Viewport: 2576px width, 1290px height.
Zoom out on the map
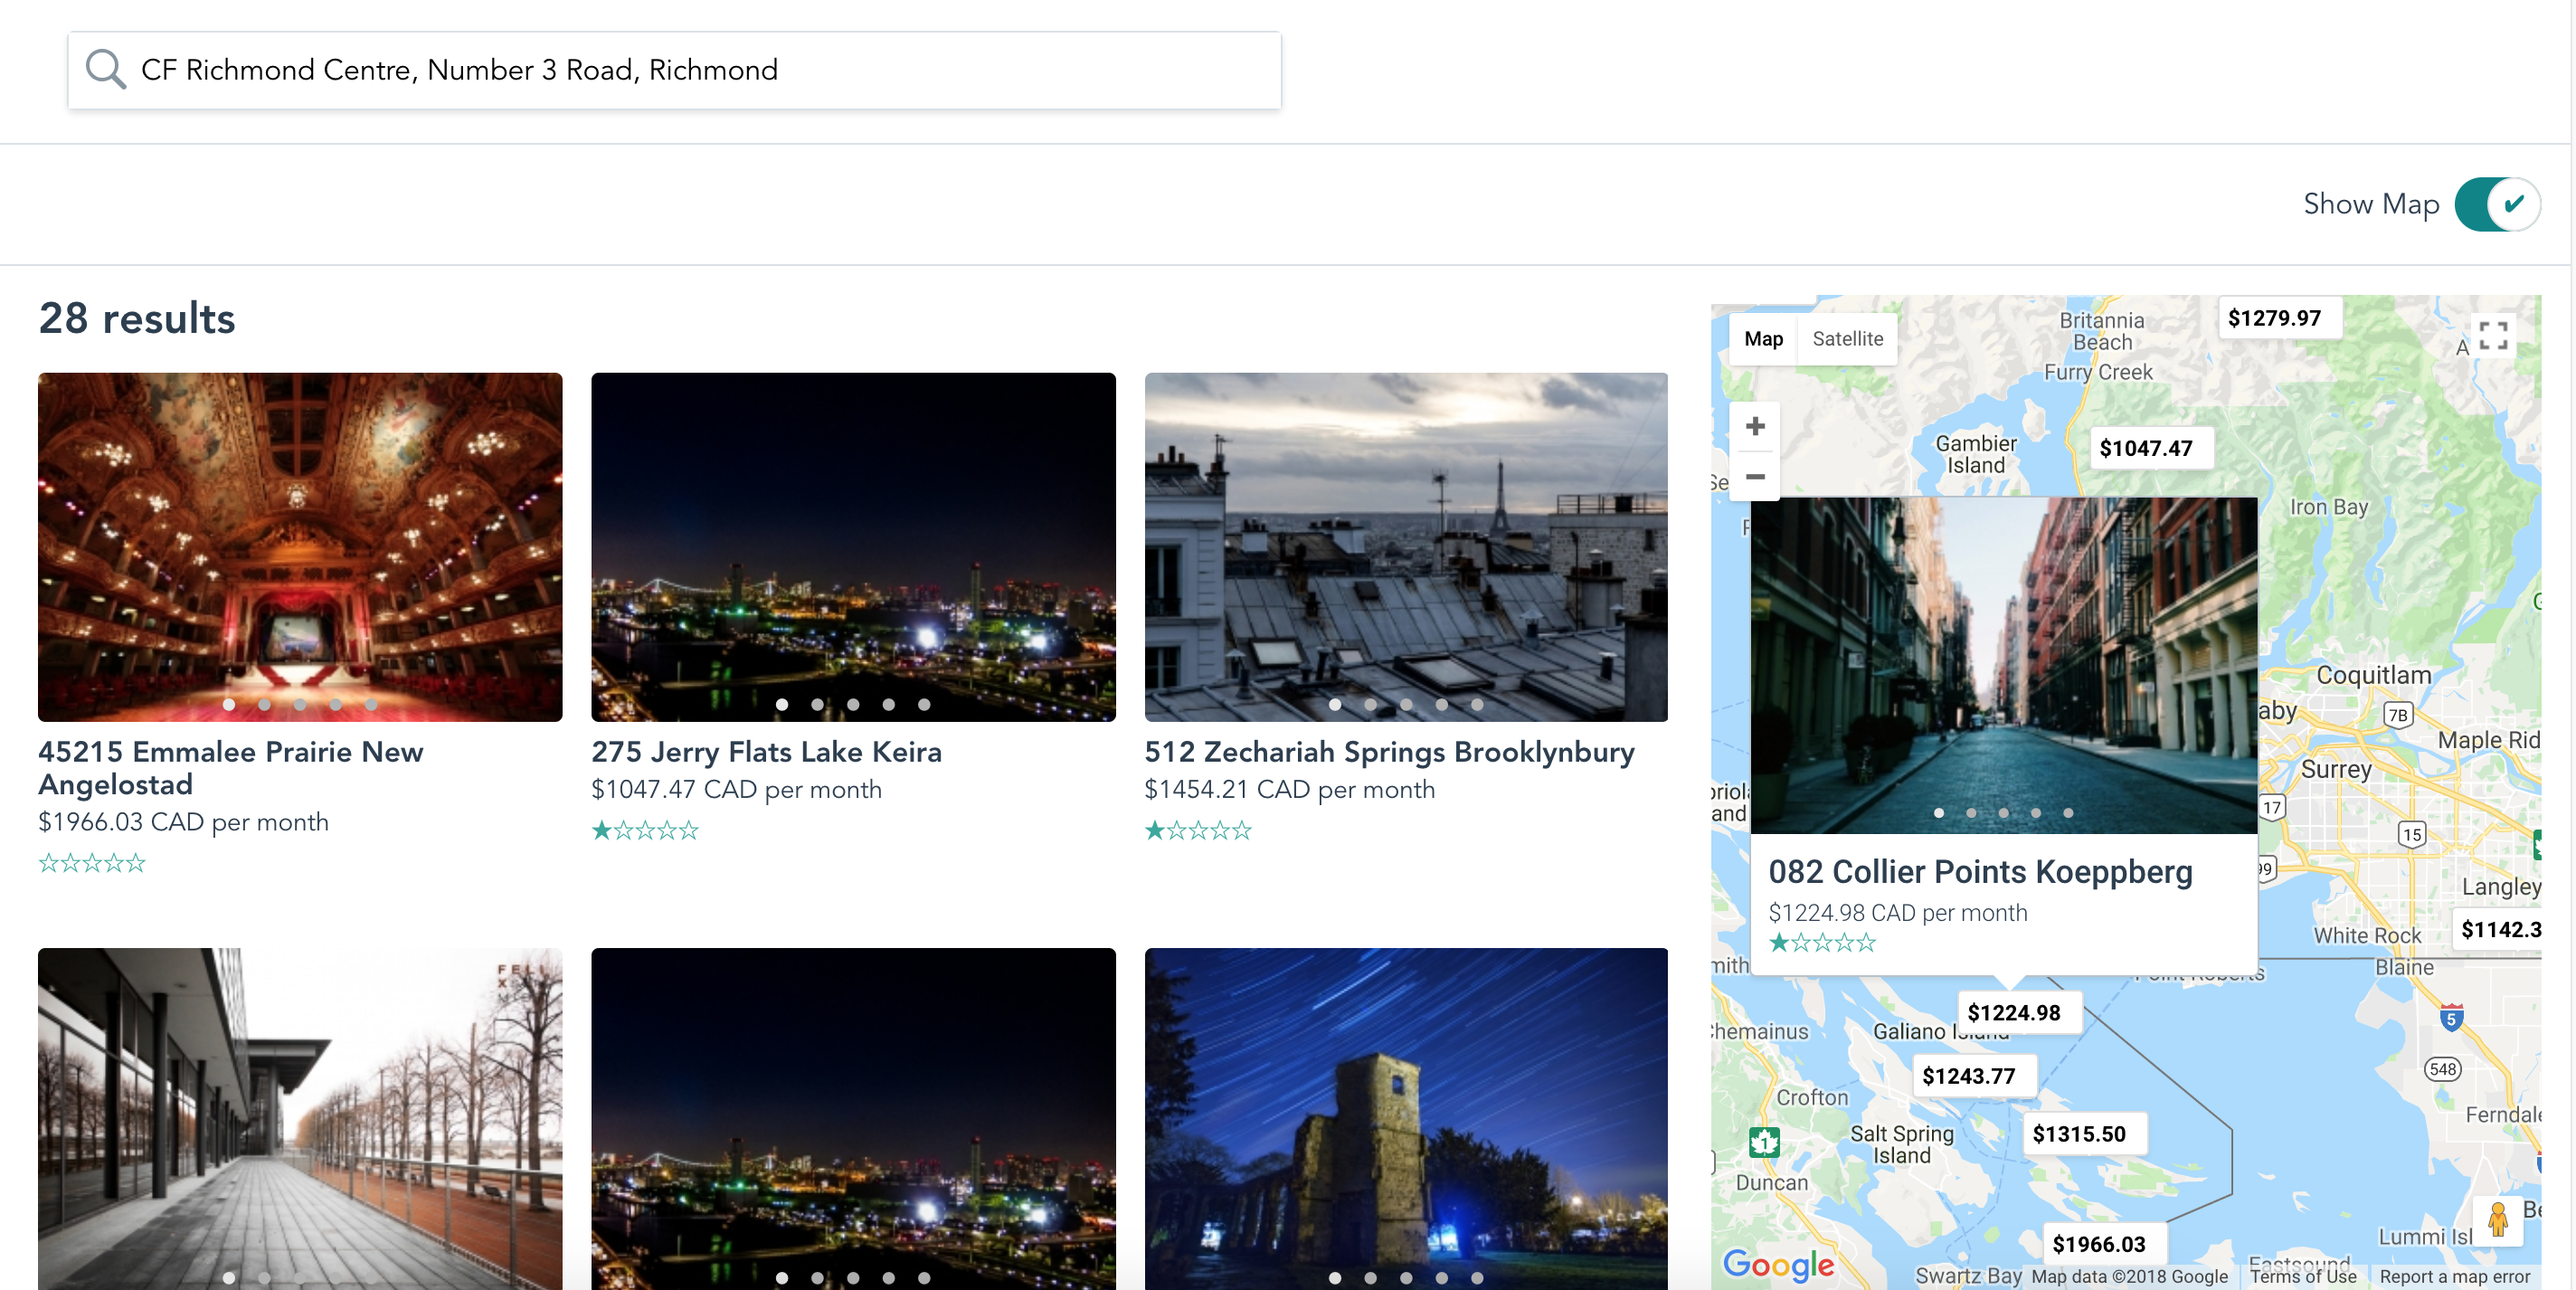point(1755,477)
